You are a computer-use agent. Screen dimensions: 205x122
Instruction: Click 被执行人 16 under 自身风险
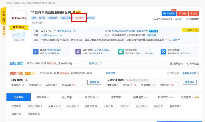pos(18,85)
